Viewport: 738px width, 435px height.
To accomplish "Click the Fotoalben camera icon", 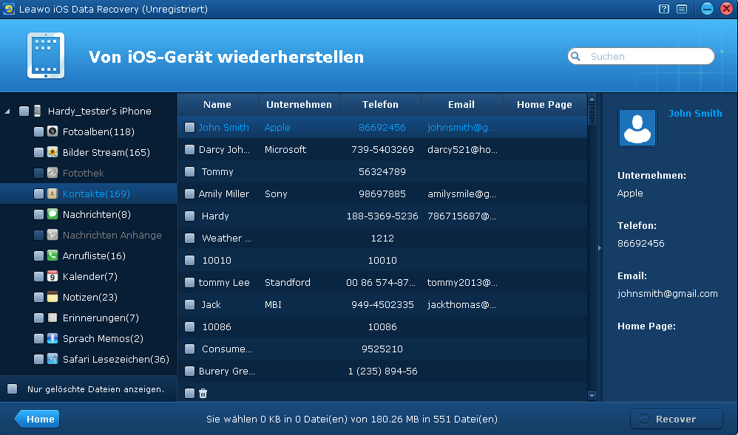I will [x=53, y=131].
